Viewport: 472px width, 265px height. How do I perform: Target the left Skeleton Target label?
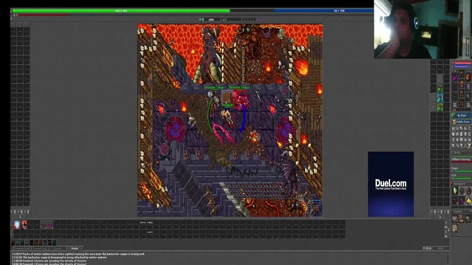point(214,87)
